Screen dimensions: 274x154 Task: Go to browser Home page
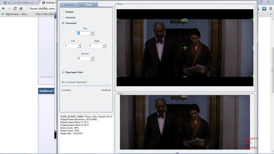pos(21,8)
